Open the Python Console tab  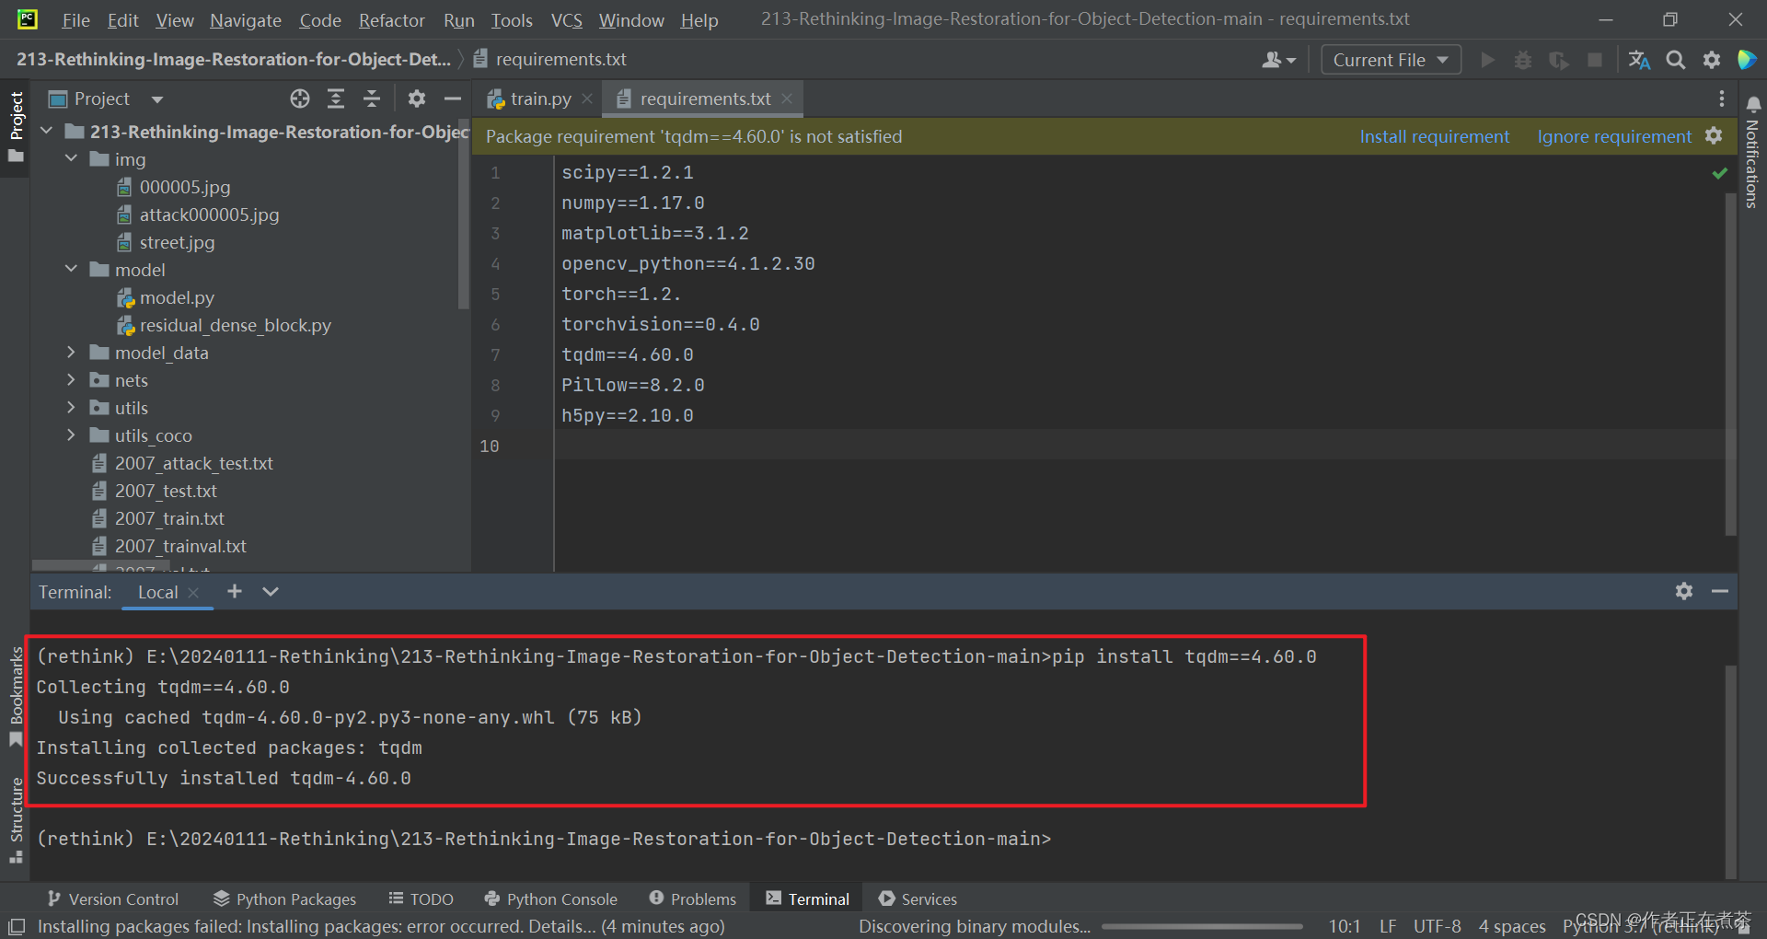[550, 899]
